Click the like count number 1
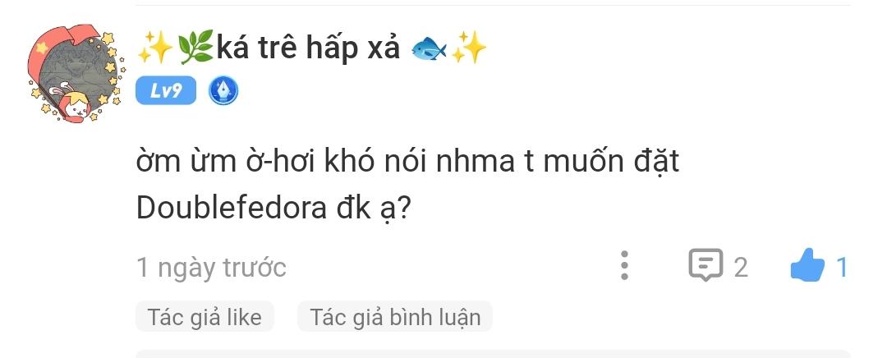This screenshot has height=358, width=887. pyautogui.click(x=841, y=266)
